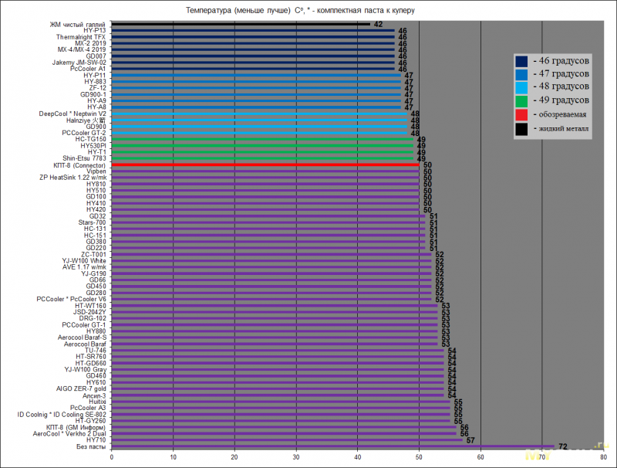Select the red обозреваемая legend swatch
Image resolution: width=617 pixels, height=468 pixels.
tap(522, 115)
